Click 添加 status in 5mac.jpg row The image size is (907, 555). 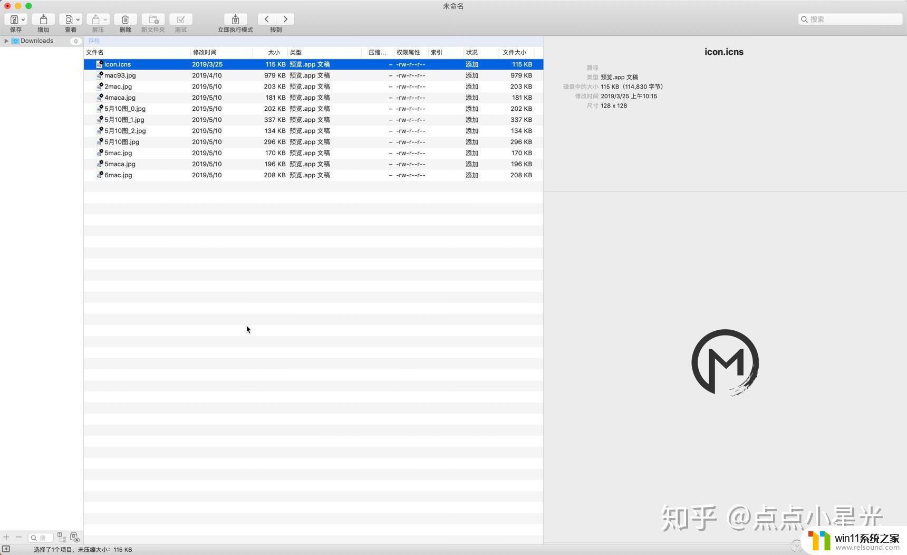coord(472,153)
